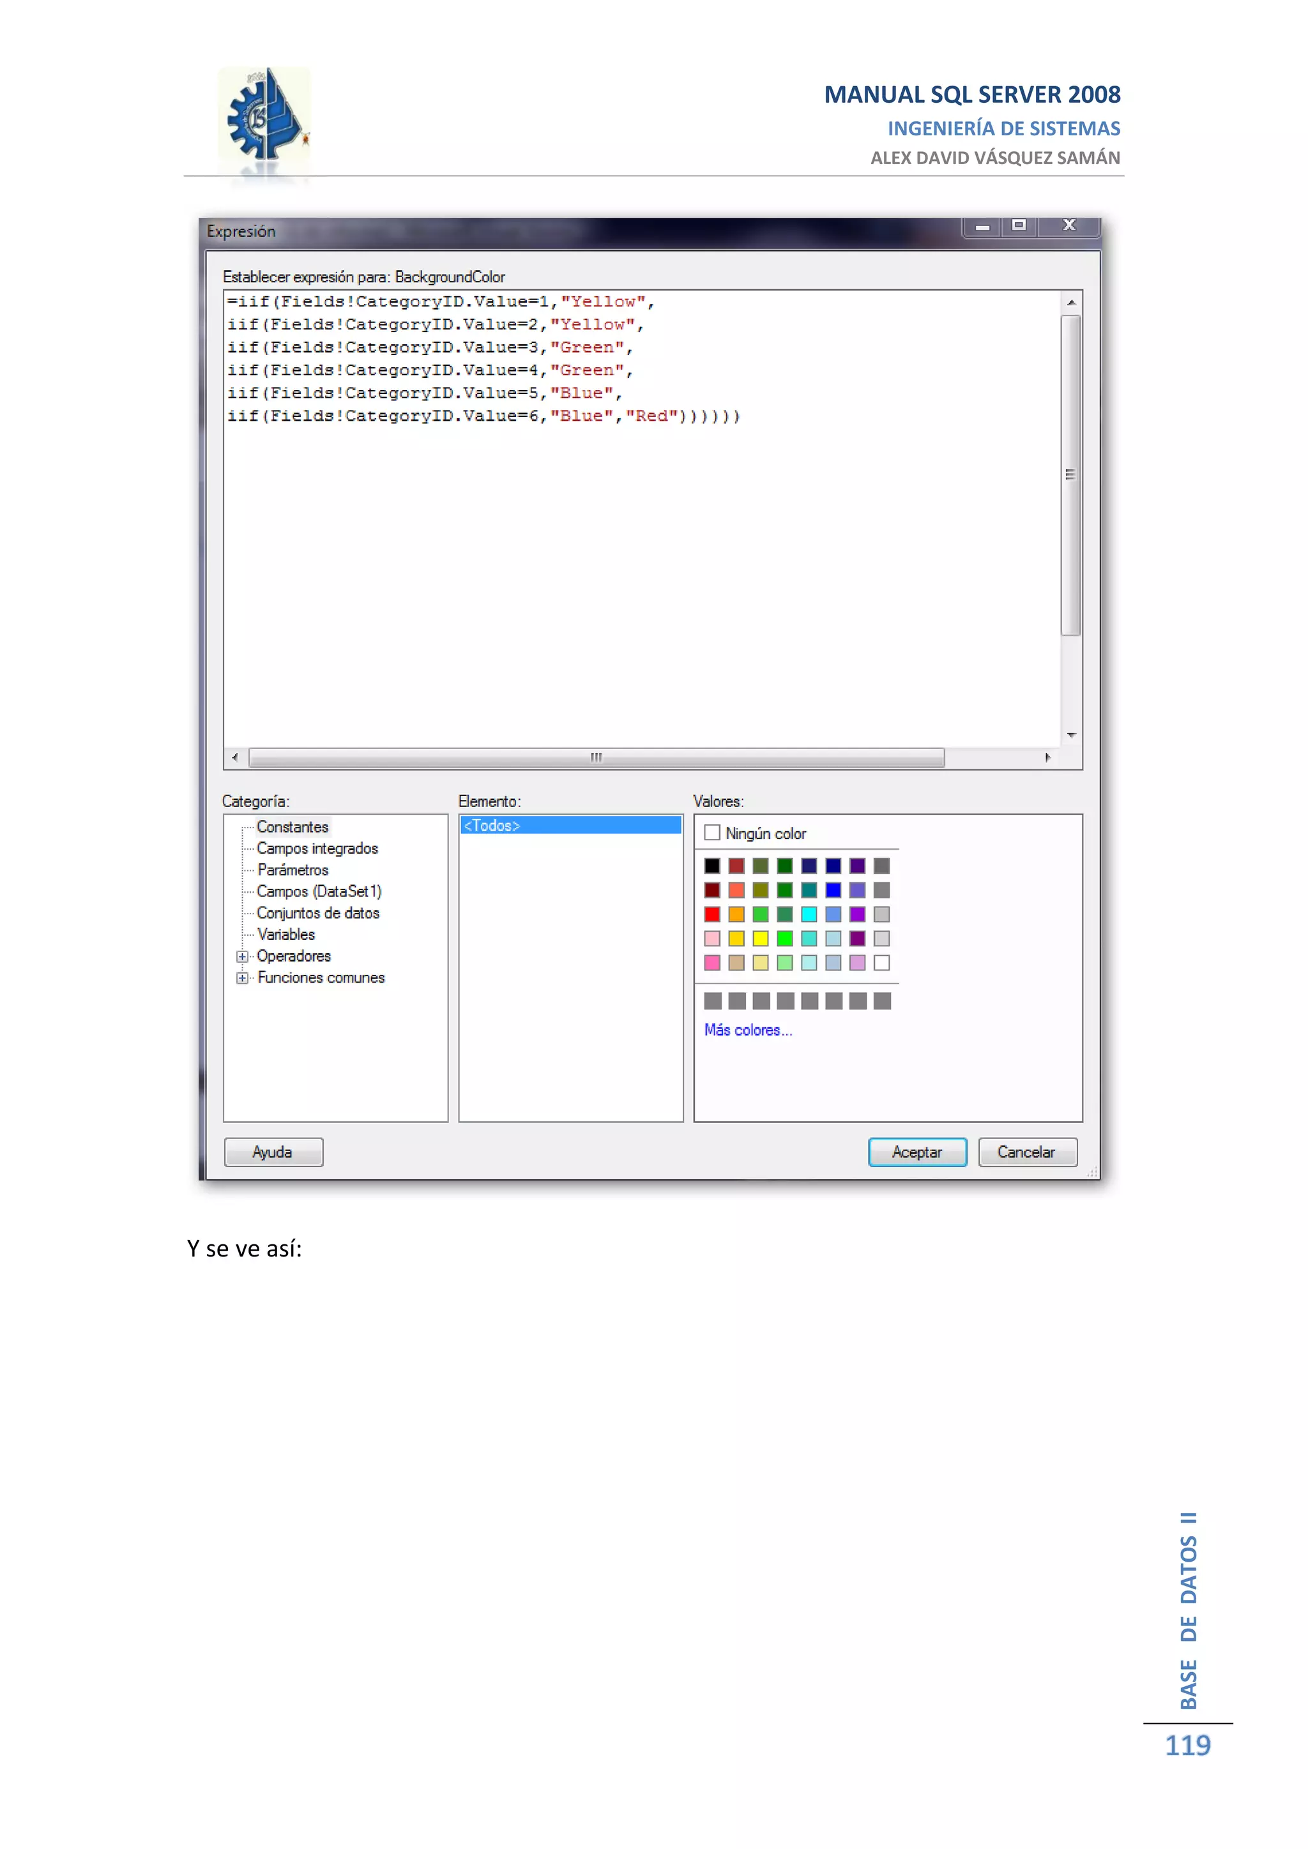The width and height of the screenshot is (1308, 1849).
Task: Choose the bright yellow color swatch
Action: 760,938
